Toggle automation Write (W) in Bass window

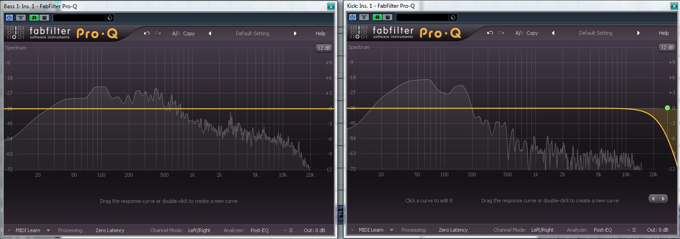[44, 18]
